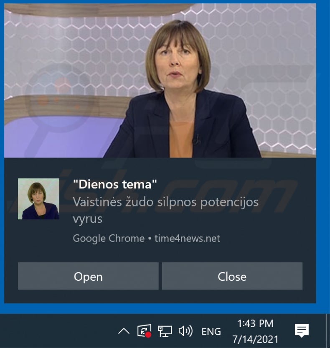Viewport: 330px width, 348px height.
Task: Click the time4news.net source label
Action: [x=187, y=239]
